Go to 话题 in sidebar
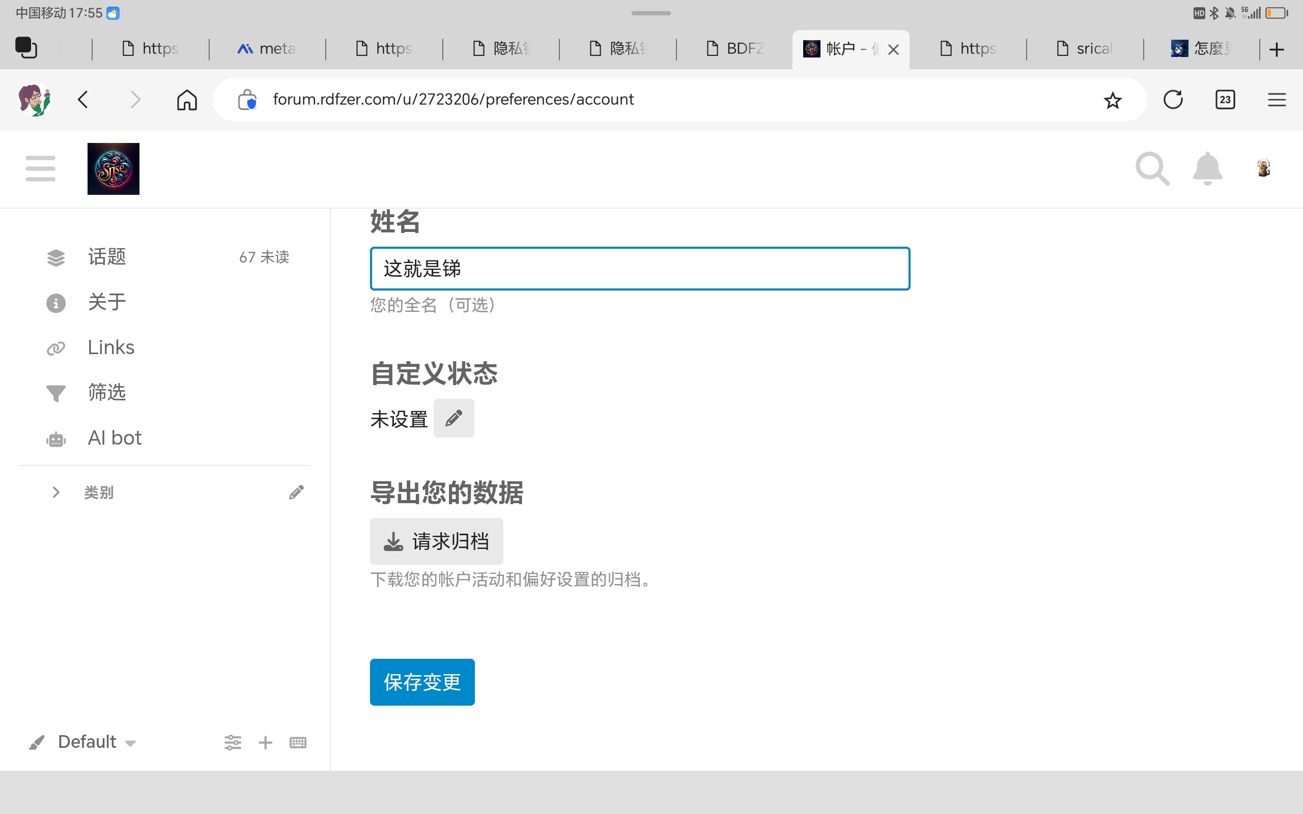1303x814 pixels. pyautogui.click(x=106, y=257)
